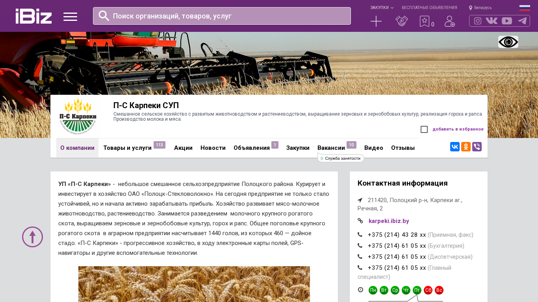Reveal the Приемная, факс phone number
The width and height of the screenshot is (538, 302).
[397, 235]
